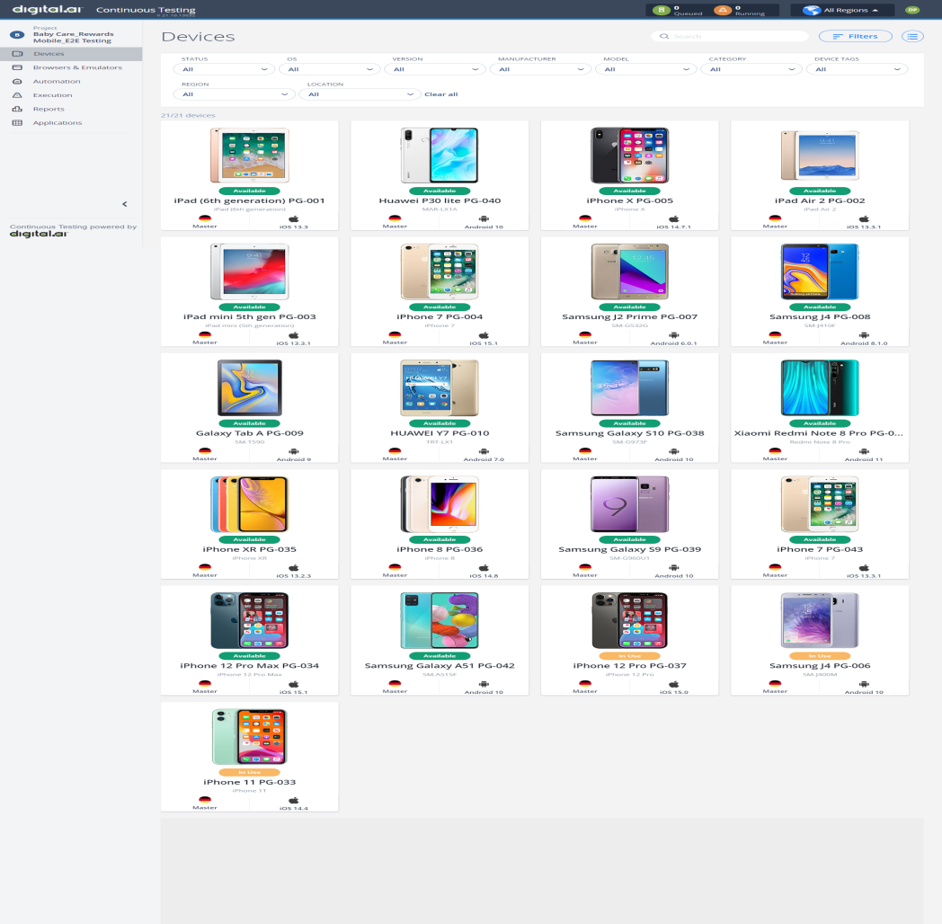Click the project avatar icon
Screen dimensions: 942x924
pos(17,35)
